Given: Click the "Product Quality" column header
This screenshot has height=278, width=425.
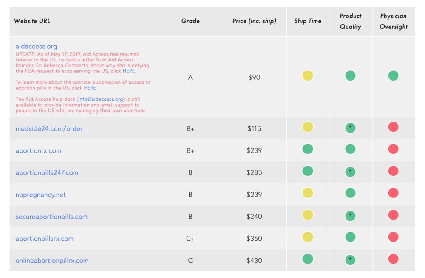Looking at the screenshot, I should [351, 21].
